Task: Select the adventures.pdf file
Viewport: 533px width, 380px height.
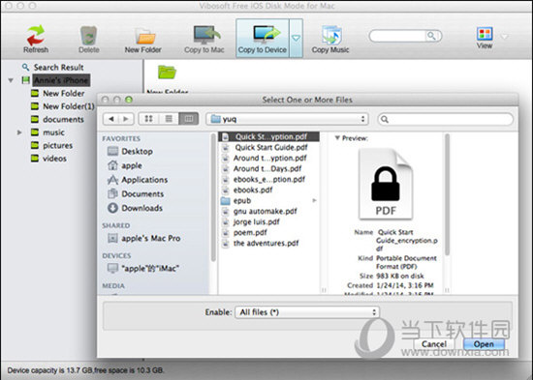Action: pos(268,244)
